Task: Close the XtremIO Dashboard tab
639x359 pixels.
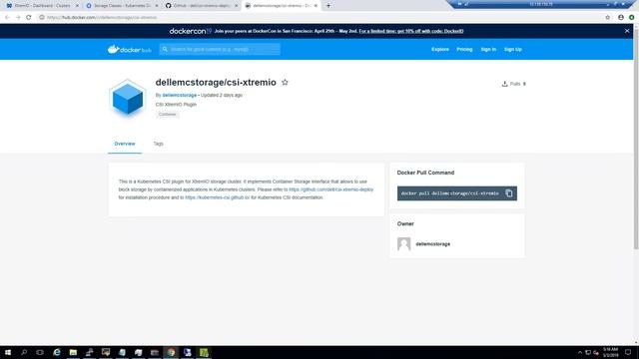Action: (77, 6)
